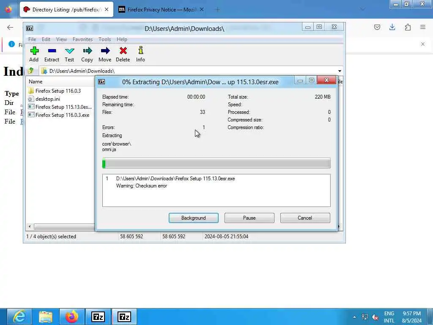The height and width of the screenshot is (325, 433).
Task: Click the muted volume tray icon
Action: [375, 317]
